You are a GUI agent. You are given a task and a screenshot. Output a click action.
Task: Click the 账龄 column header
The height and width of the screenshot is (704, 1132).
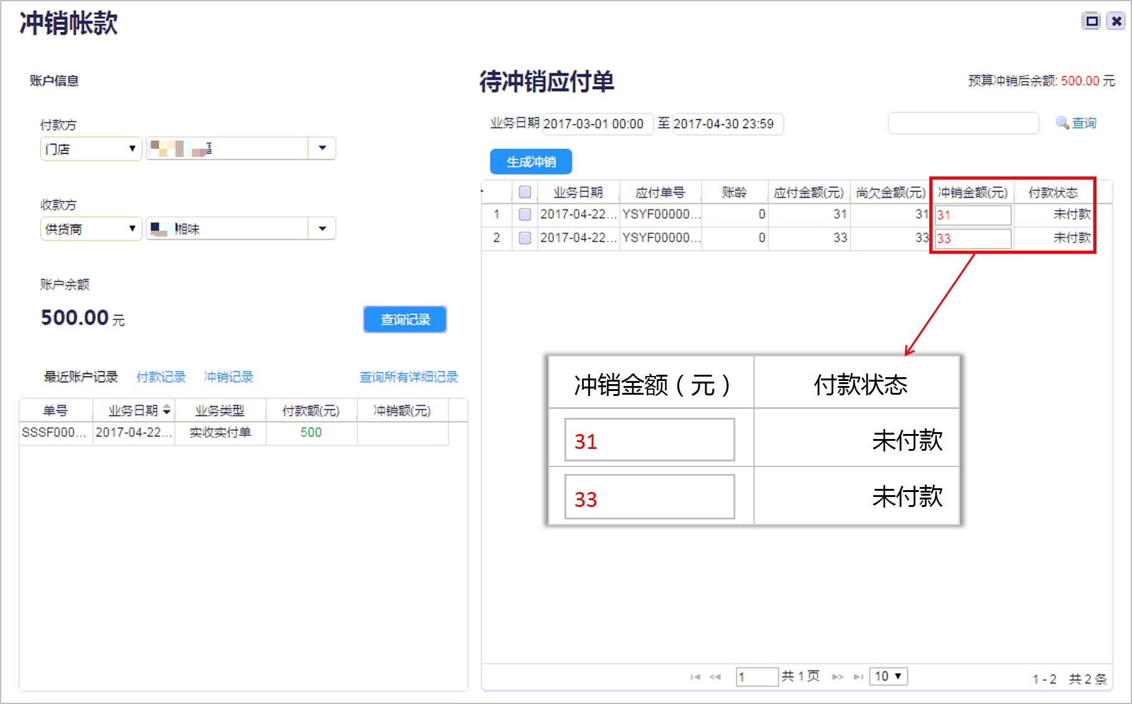click(x=734, y=192)
